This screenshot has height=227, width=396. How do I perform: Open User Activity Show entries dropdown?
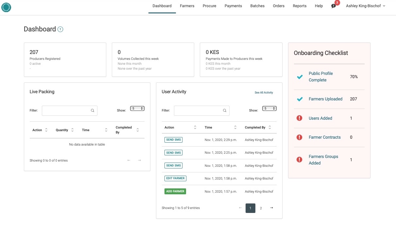269,108
